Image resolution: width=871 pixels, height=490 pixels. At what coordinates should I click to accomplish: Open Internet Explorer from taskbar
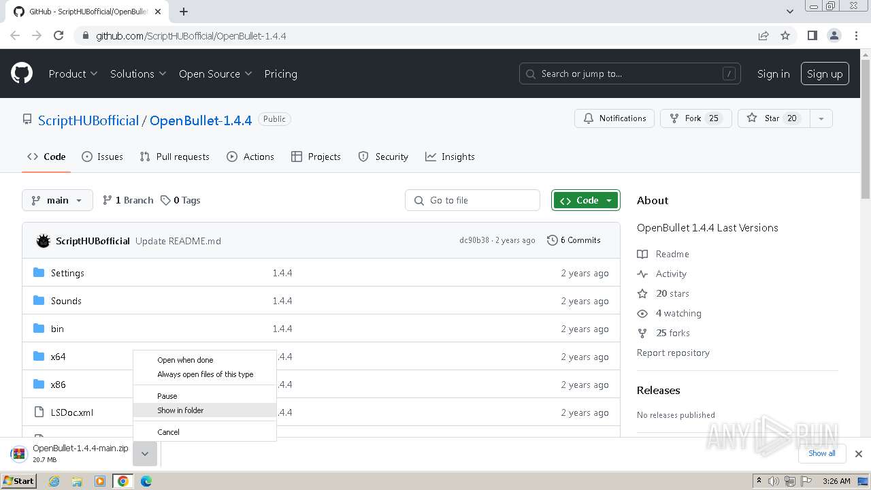[54, 481]
